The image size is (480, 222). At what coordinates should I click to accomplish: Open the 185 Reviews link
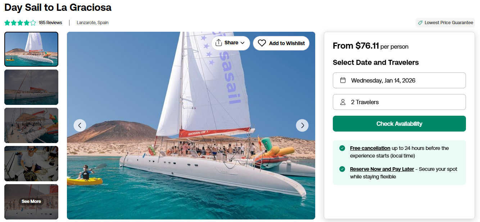[x=50, y=23]
